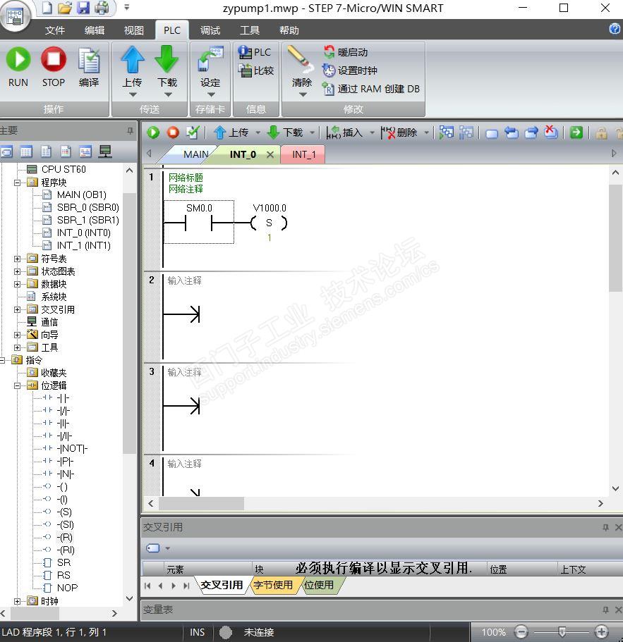The image size is (623, 642).
Task: Pin the 变量表 panel
Action: [x=605, y=610]
